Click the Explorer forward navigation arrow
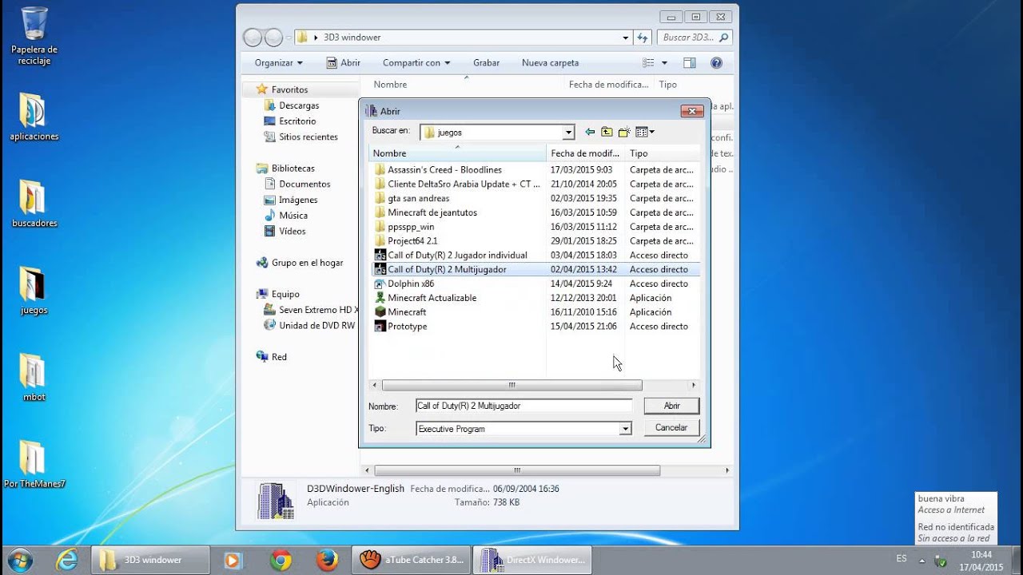This screenshot has height=575, width=1023. [x=273, y=38]
